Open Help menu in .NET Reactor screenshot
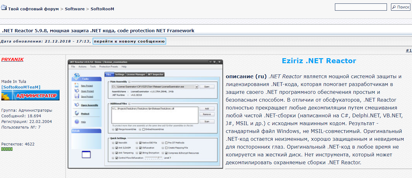 click(x=124, y=67)
